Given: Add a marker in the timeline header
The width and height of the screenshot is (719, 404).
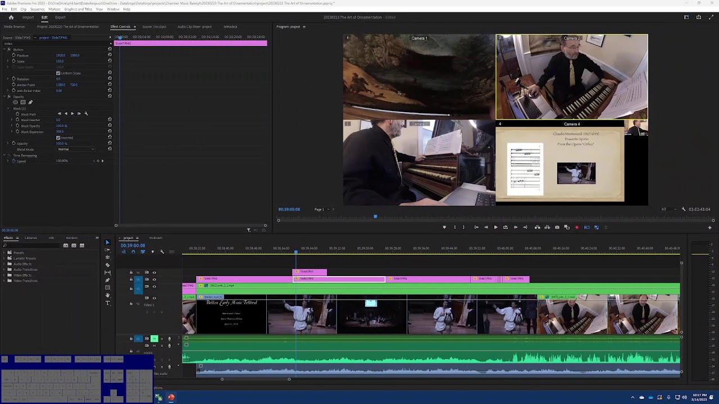Looking at the screenshot, I should pos(152,251).
